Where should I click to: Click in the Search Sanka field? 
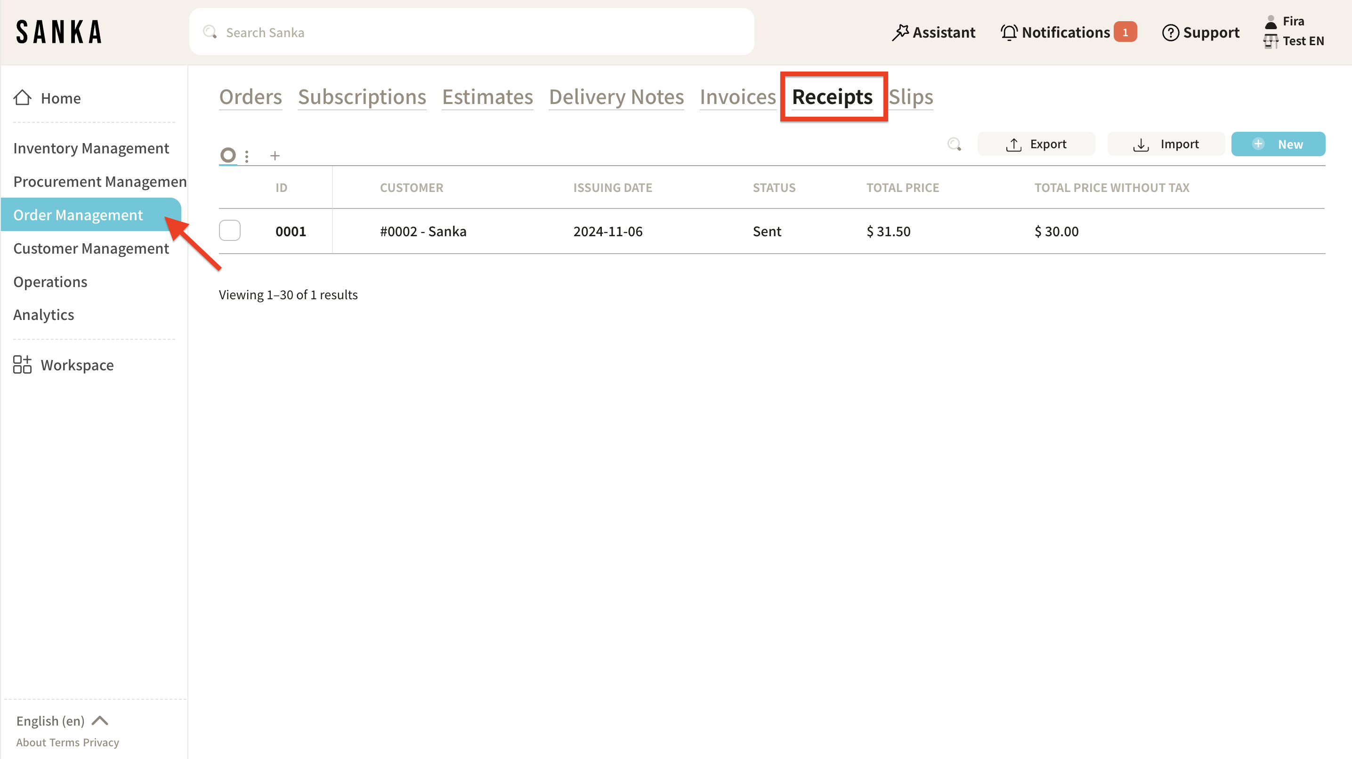click(472, 32)
